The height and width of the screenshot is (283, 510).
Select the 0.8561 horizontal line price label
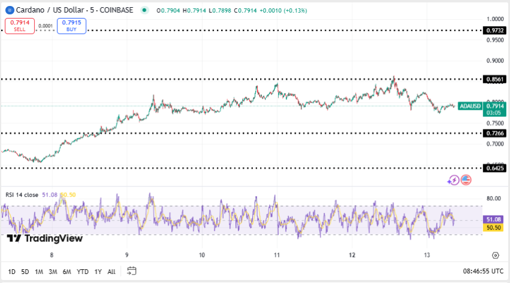pos(495,79)
